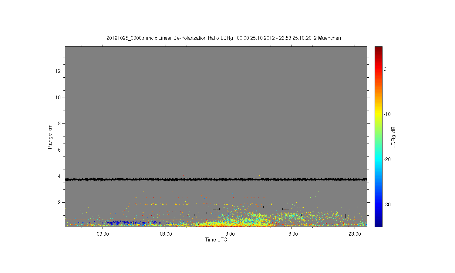This screenshot has height=273, width=455.
Task: Click the 08:00 time tick label
Action: click(x=166, y=234)
